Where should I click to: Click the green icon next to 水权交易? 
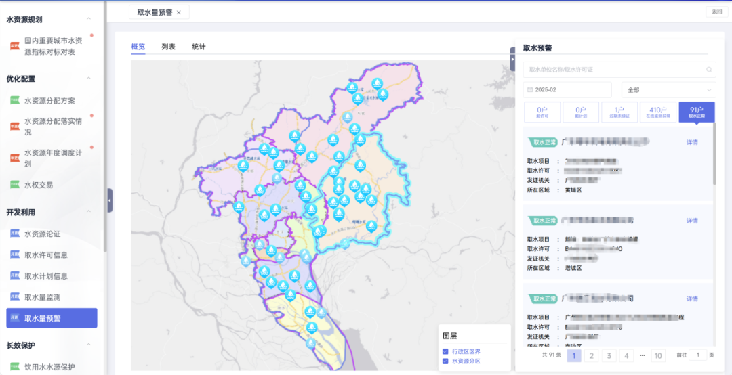pos(15,185)
